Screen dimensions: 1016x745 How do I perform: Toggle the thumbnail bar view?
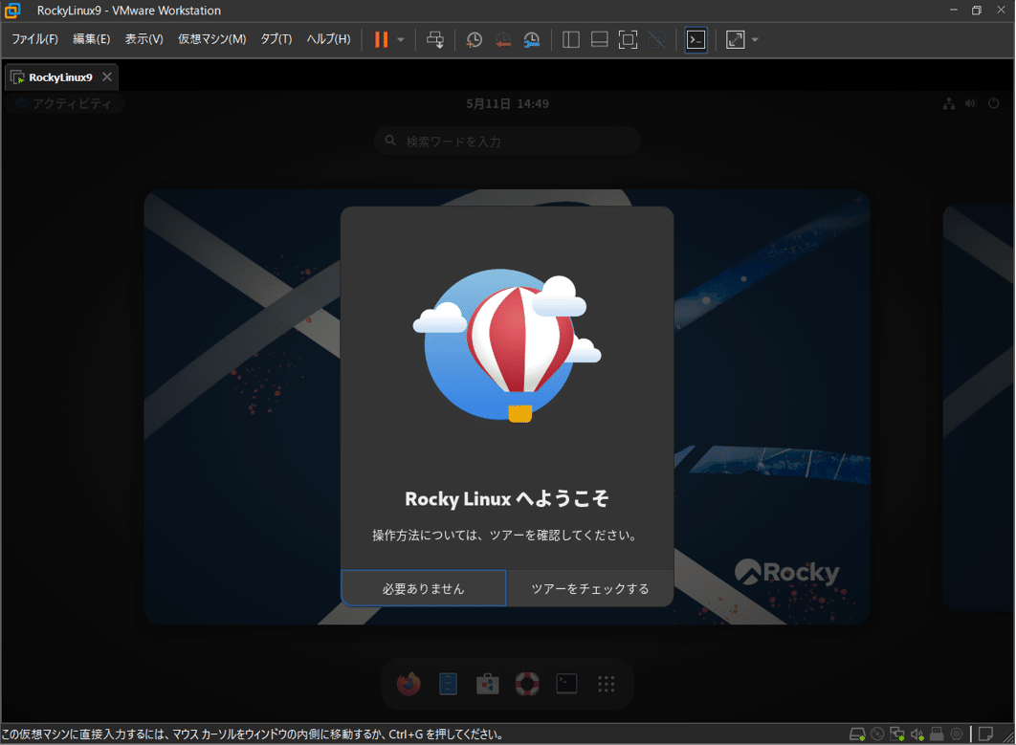(x=599, y=39)
